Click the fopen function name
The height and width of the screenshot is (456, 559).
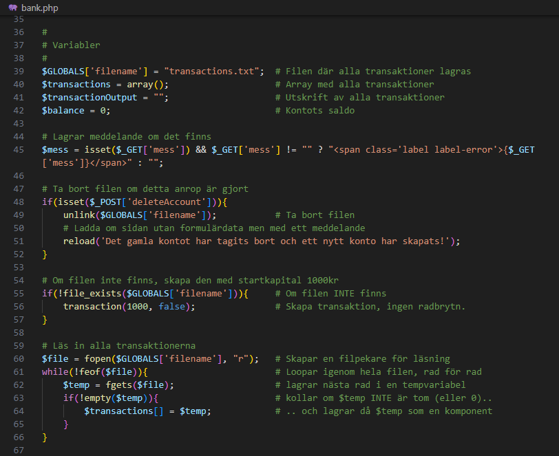(x=98, y=359)
